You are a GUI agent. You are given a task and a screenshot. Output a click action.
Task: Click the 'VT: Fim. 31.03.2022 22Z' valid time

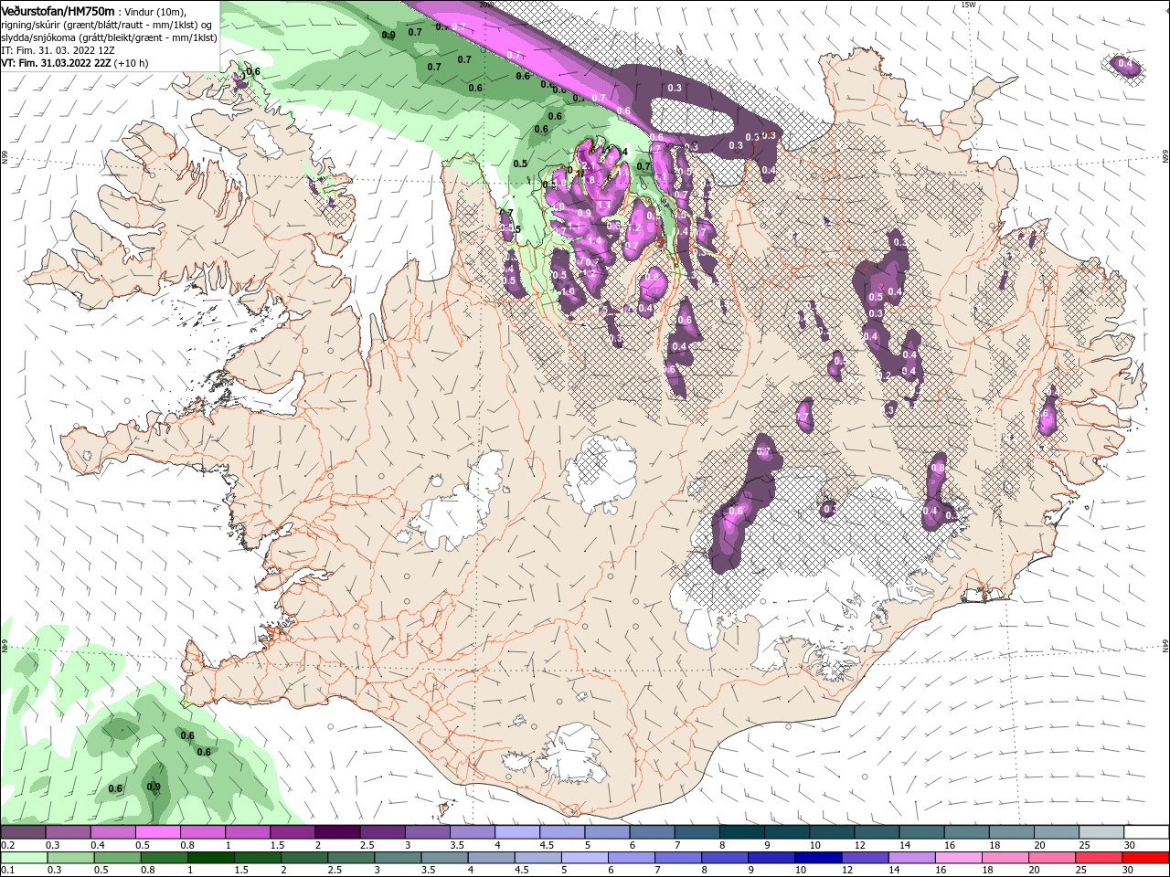point(57,63)
